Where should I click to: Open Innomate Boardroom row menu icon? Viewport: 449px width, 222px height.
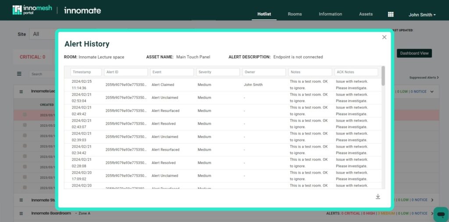pyautogui.click(x=21, y=213)
